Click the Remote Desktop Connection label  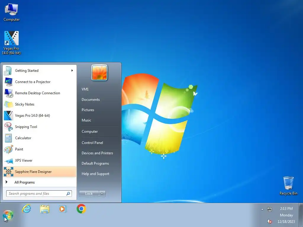coord(38,93)
